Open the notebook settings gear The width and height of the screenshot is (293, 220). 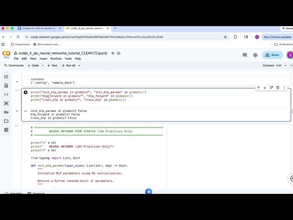tap(255, 55)
